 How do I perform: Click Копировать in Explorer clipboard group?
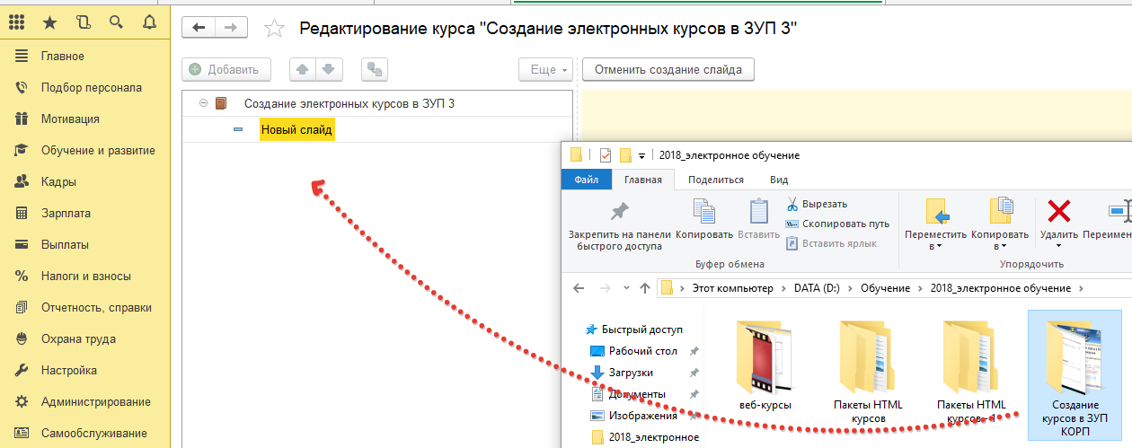[x=704, y=221]
